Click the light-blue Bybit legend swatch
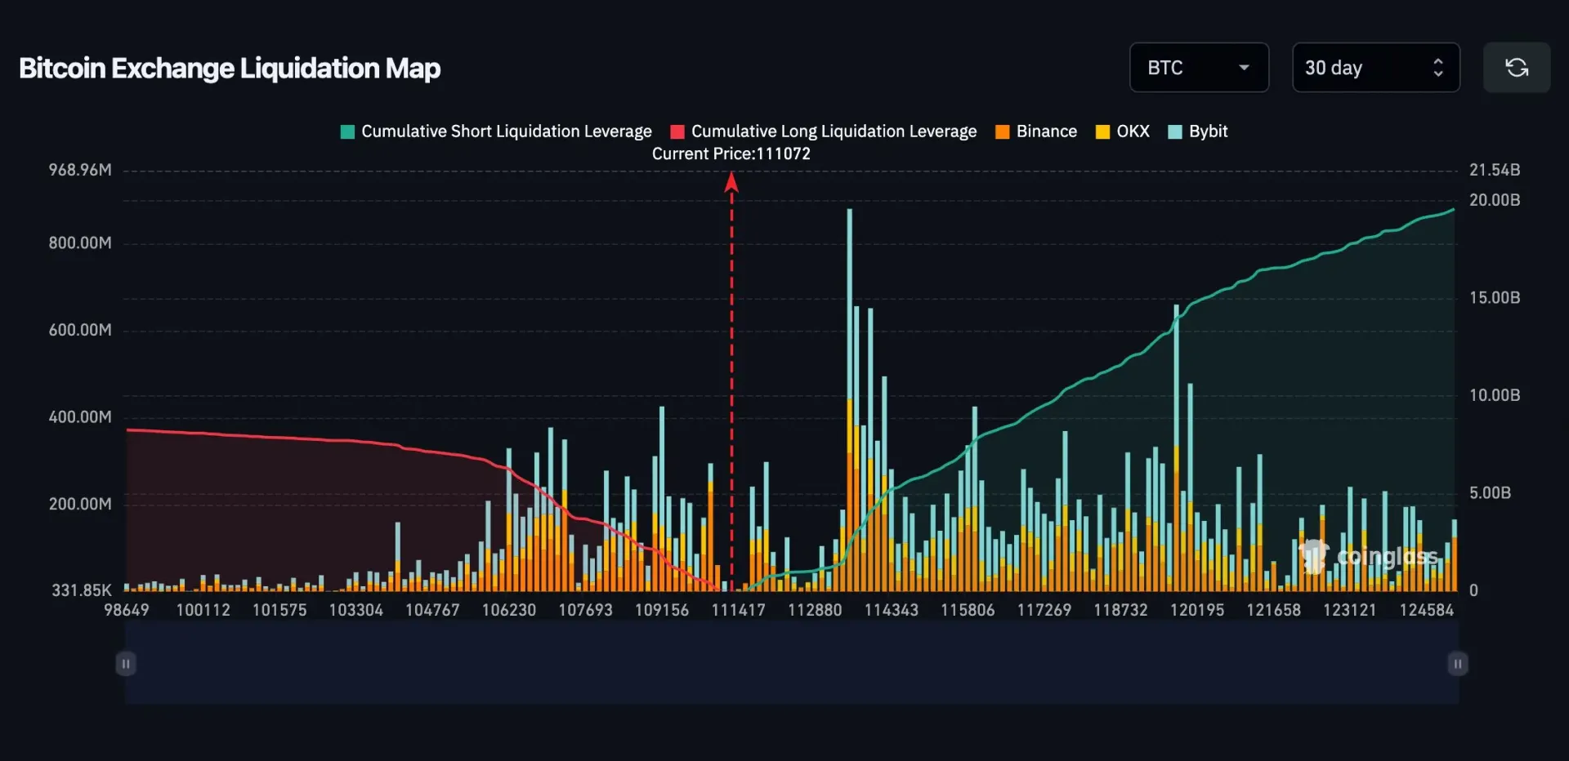 (1175, 132)
